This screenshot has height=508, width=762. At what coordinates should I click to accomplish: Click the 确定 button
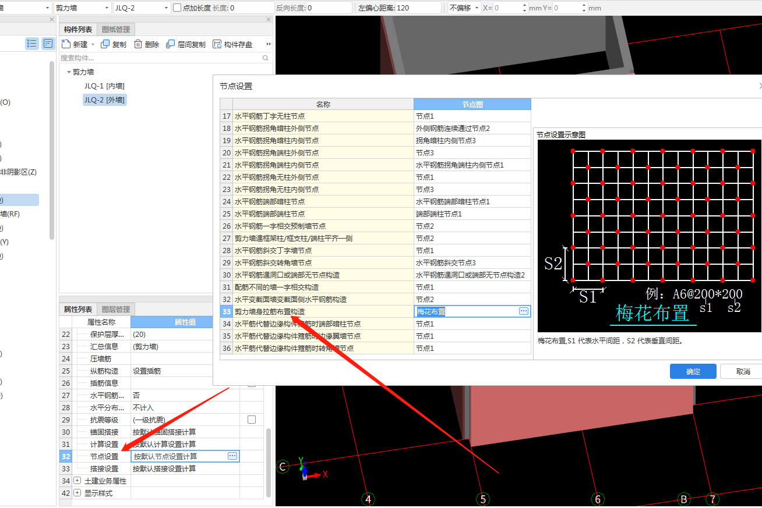coord(693,371)
